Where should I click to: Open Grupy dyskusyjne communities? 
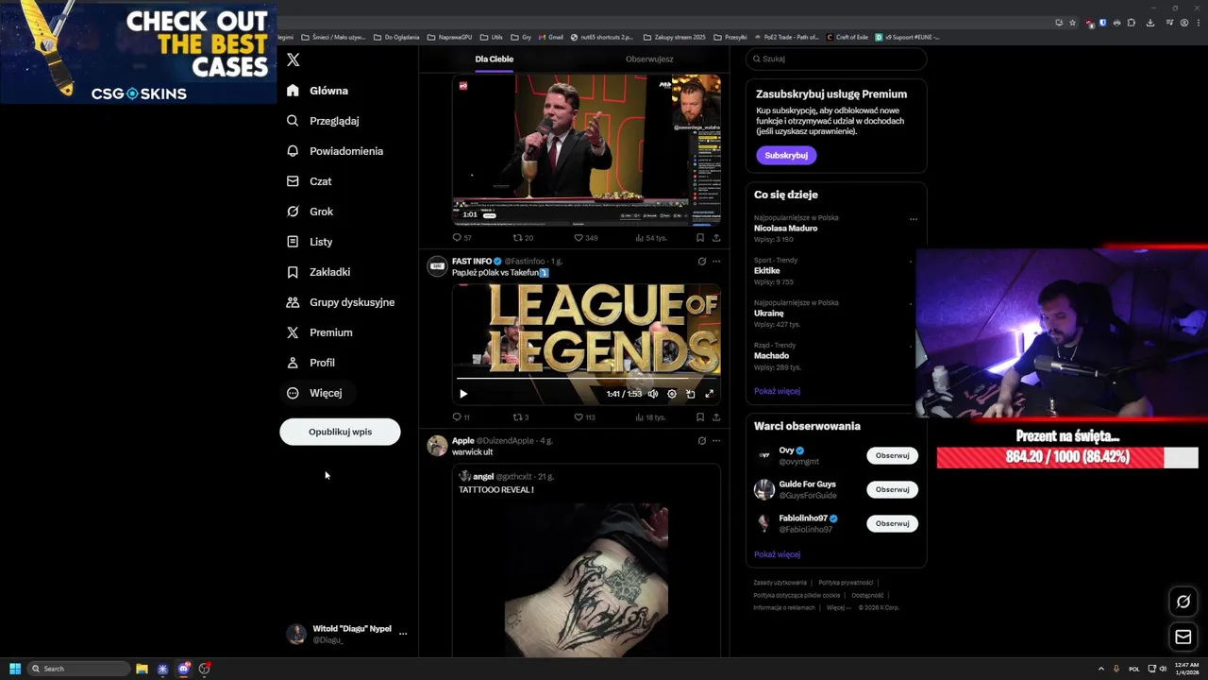[341, 302]
